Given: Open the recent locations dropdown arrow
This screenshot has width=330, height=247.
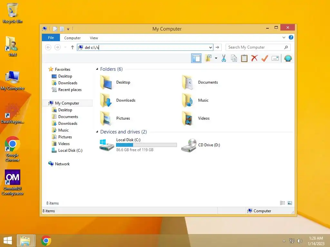Looking at the screenshot, I should click(65, 48).
